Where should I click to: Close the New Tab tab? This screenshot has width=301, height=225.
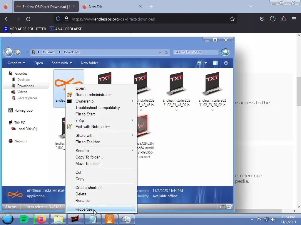140,6
